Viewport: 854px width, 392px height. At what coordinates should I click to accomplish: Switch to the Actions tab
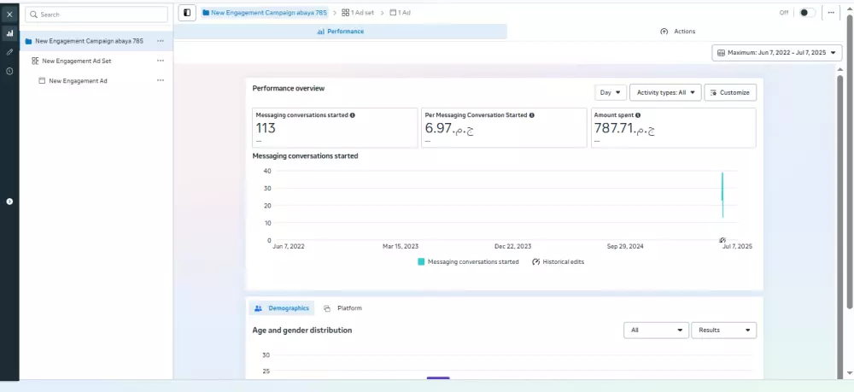coord(677,32)
